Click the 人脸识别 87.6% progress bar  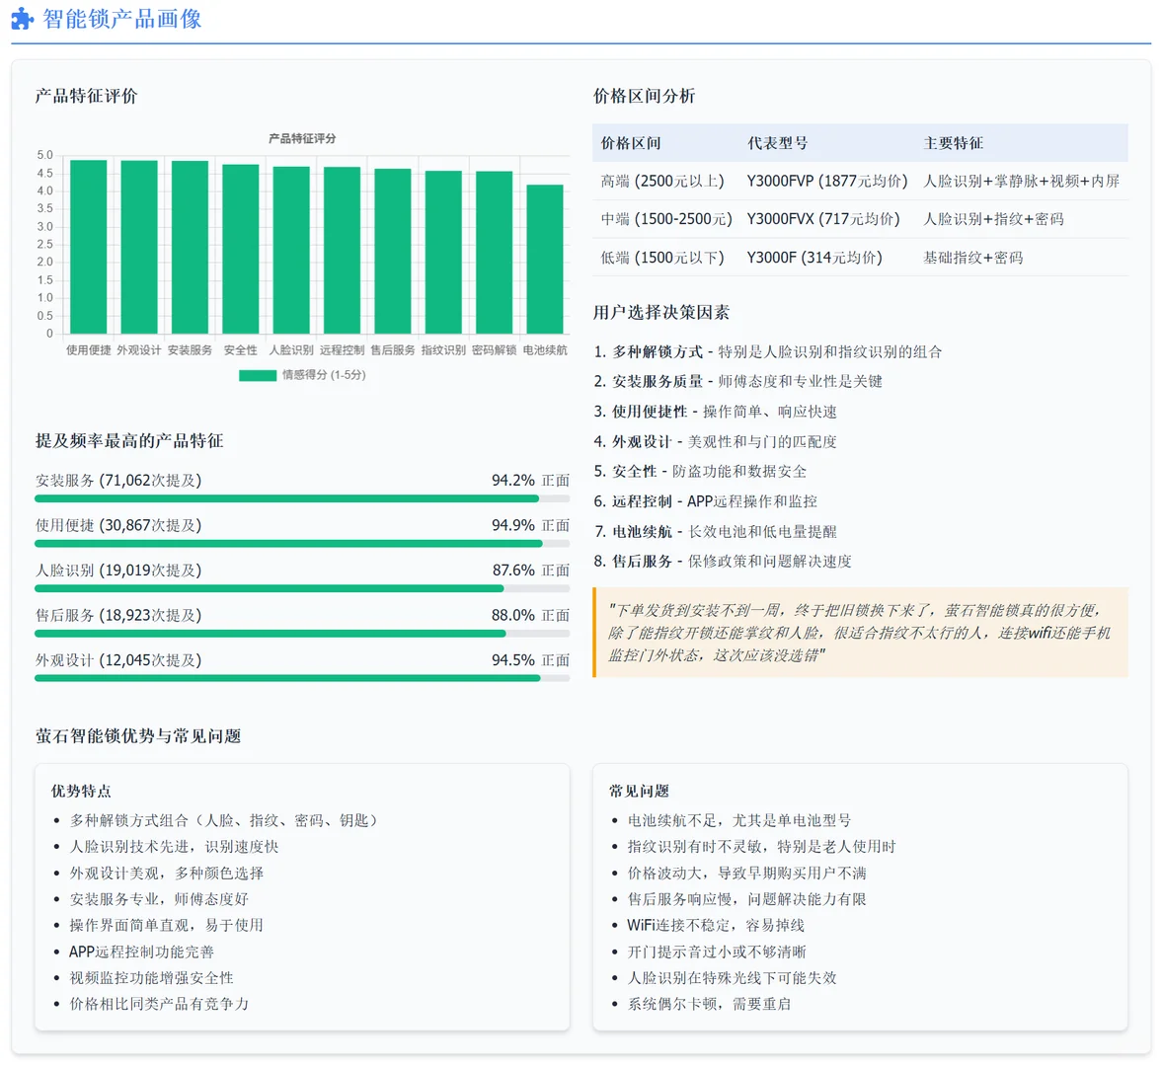pyautogui.click(x=302, y=588)
